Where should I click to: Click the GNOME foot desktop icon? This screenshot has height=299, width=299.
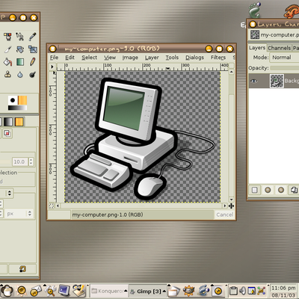pos(254,10)
